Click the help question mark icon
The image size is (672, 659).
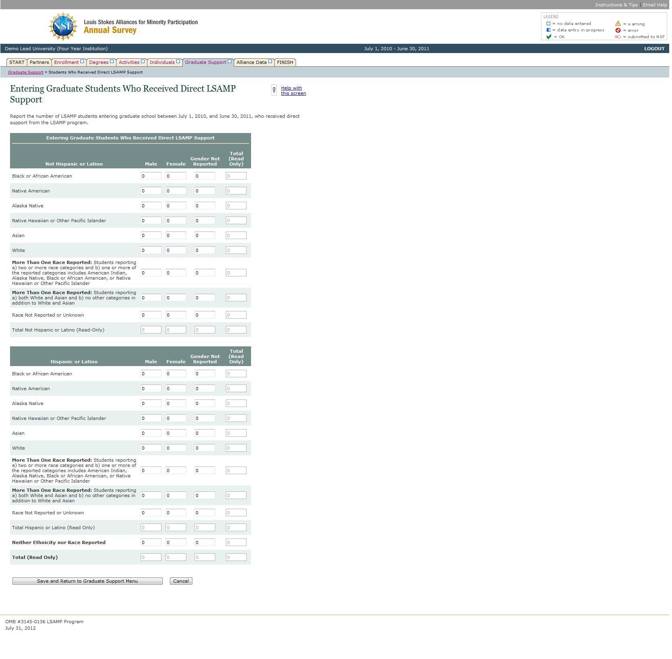tap(274, 90)
